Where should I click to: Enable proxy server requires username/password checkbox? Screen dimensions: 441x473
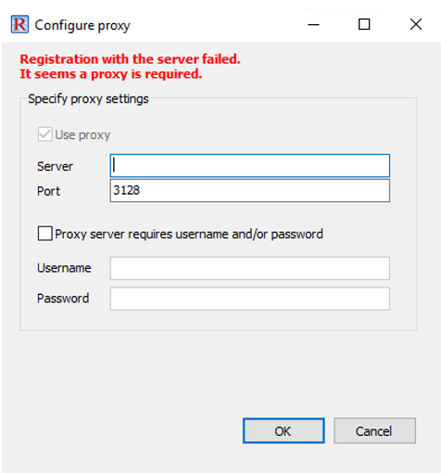44,234
